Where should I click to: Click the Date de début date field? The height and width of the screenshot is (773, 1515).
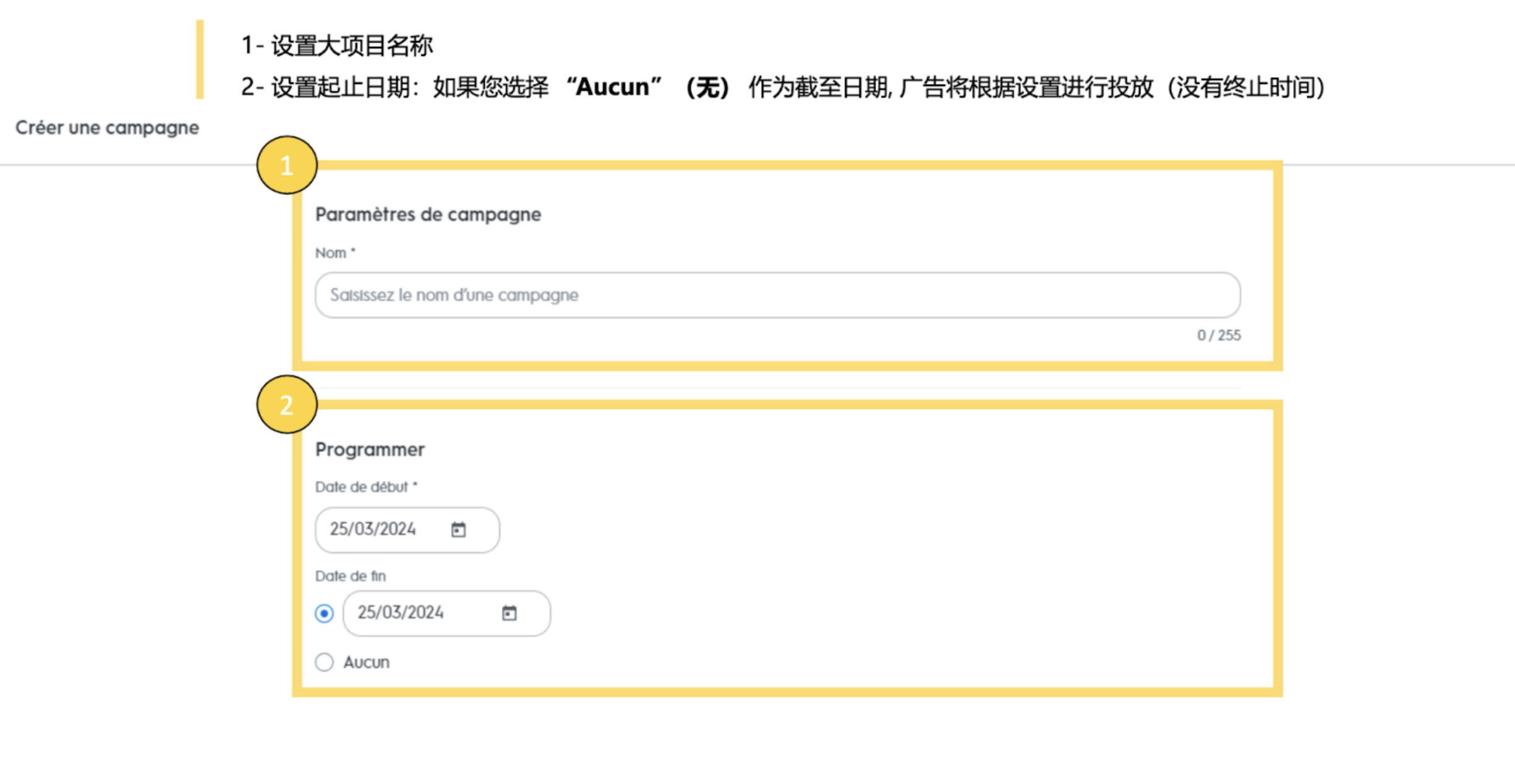click(x=383, y=530)
